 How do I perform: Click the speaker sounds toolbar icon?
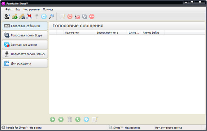coord(7,17)
